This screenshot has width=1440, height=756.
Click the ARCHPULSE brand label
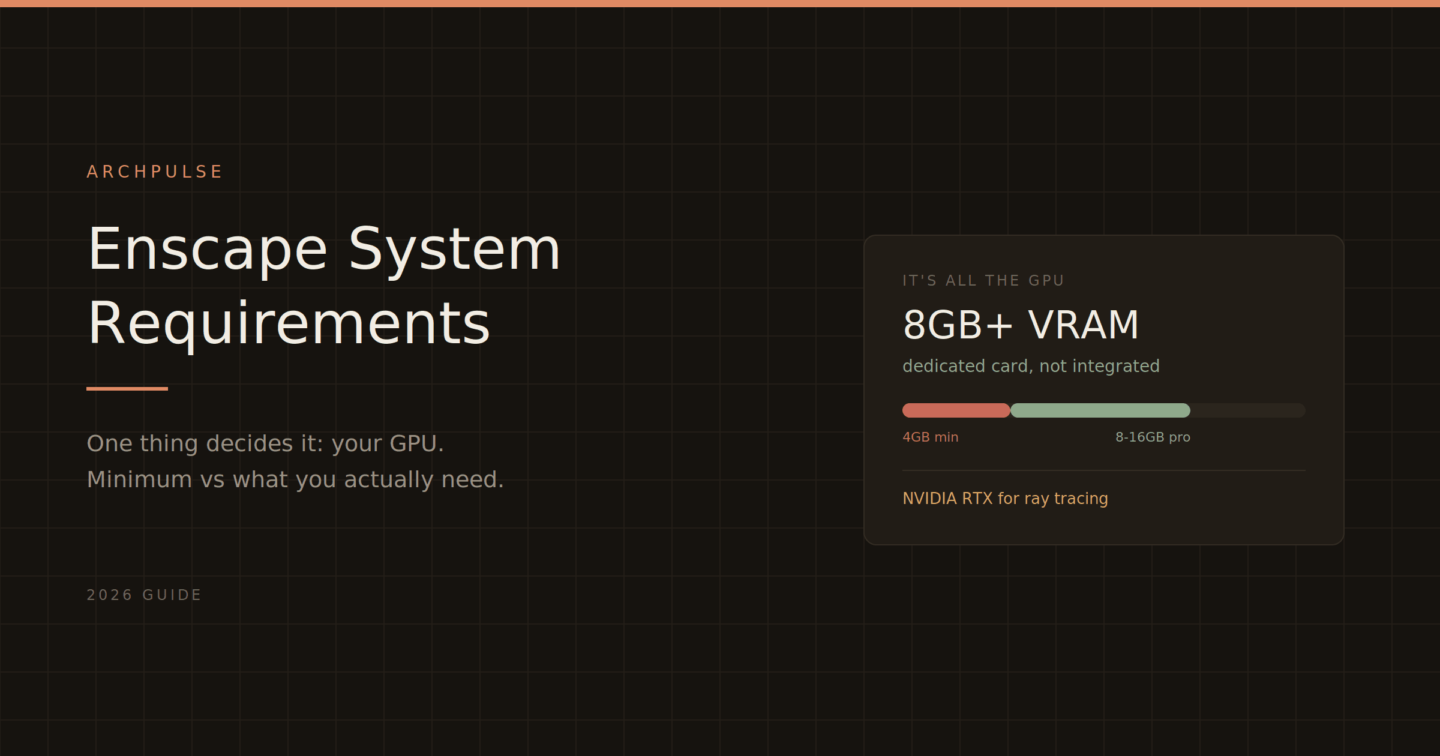click(154, 172)
